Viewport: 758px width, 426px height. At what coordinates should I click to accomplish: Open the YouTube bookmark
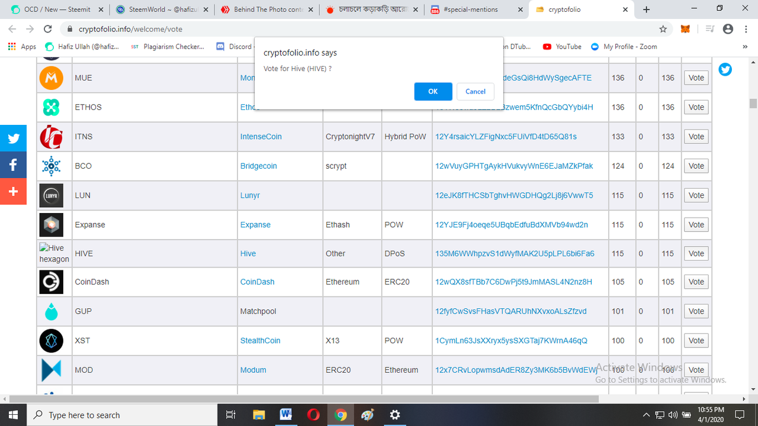562,47
